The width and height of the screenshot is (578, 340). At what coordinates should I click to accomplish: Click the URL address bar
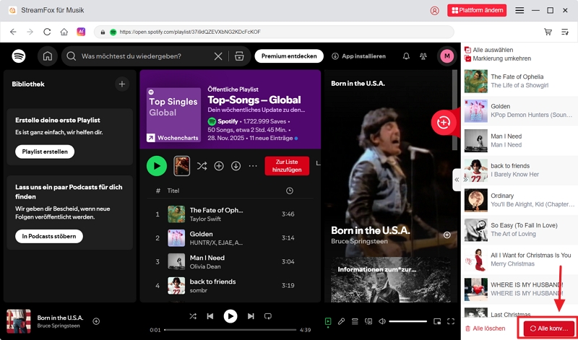274,32
